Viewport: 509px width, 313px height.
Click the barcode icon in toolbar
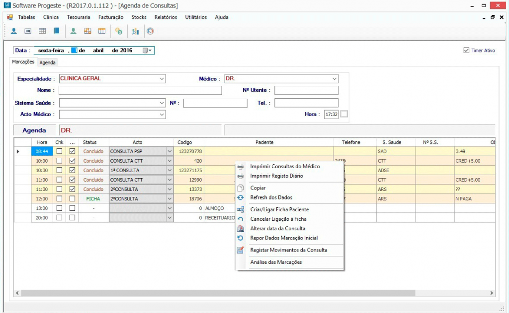(28, 31)
